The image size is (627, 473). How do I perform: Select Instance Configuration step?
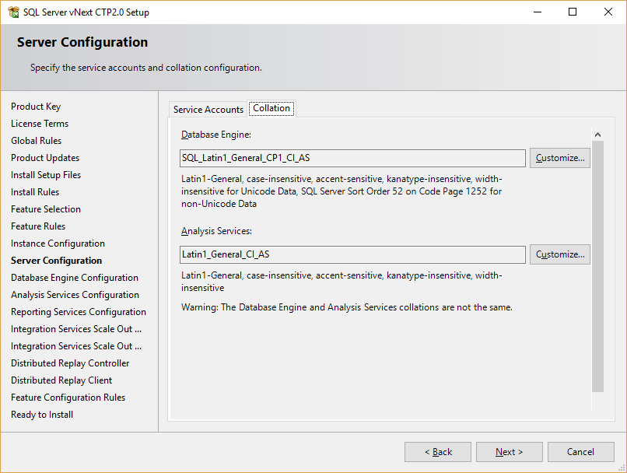click(x=58, y=244)
